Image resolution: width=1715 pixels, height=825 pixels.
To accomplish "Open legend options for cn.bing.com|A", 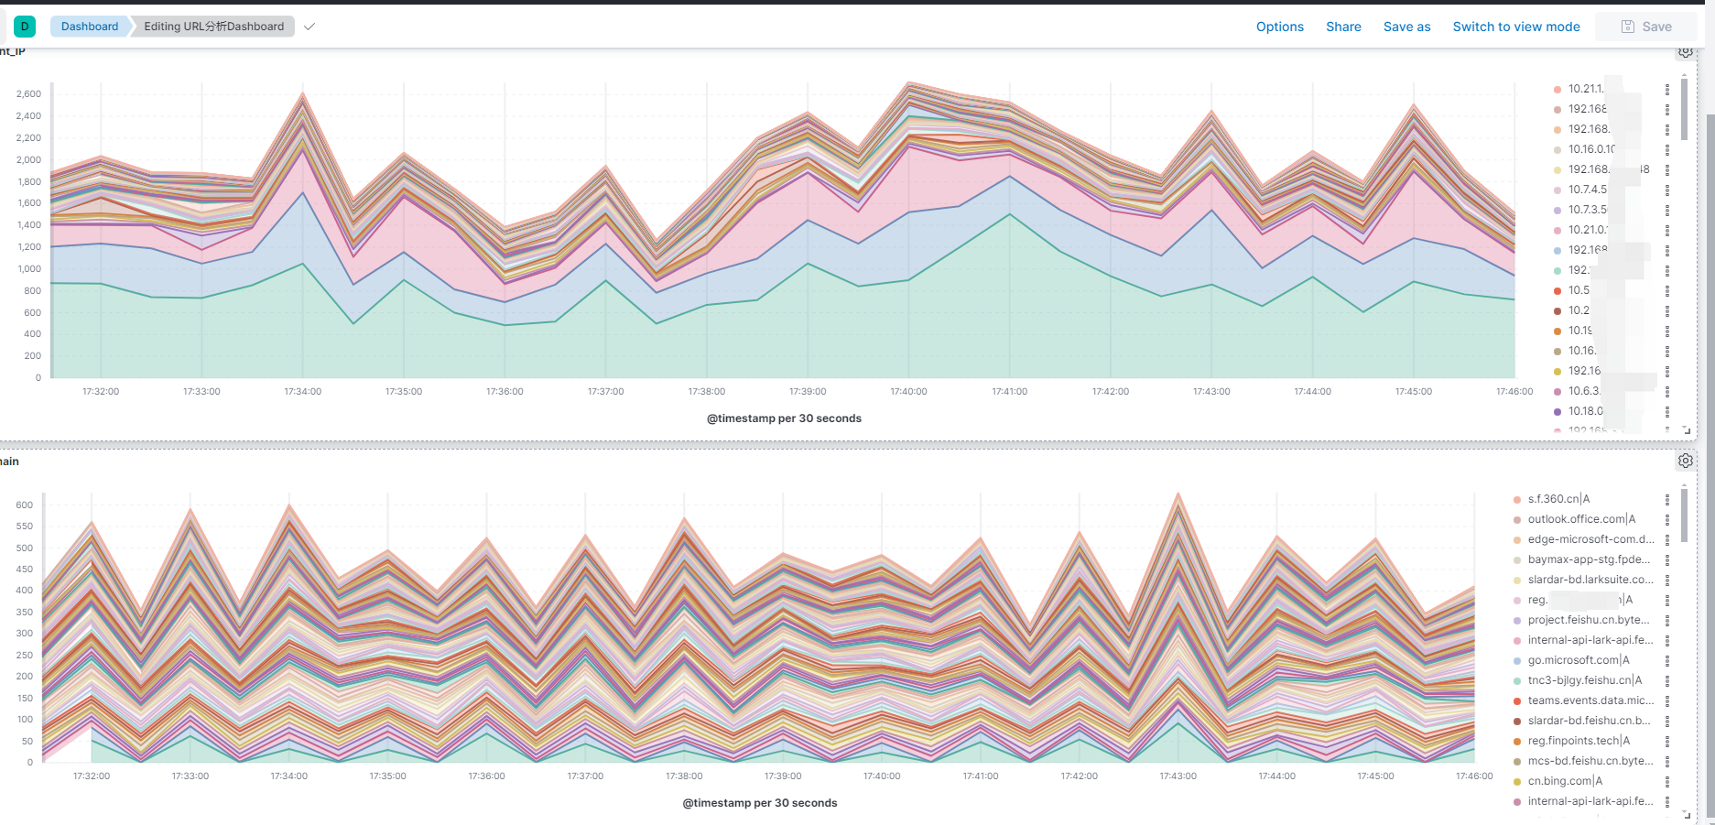I will coord(1667,781).
